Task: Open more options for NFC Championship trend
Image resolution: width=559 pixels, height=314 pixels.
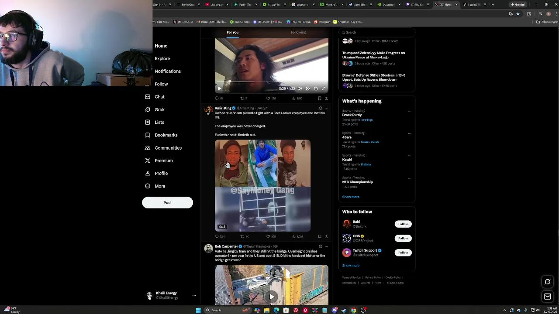Action: (x=410, y=178)
